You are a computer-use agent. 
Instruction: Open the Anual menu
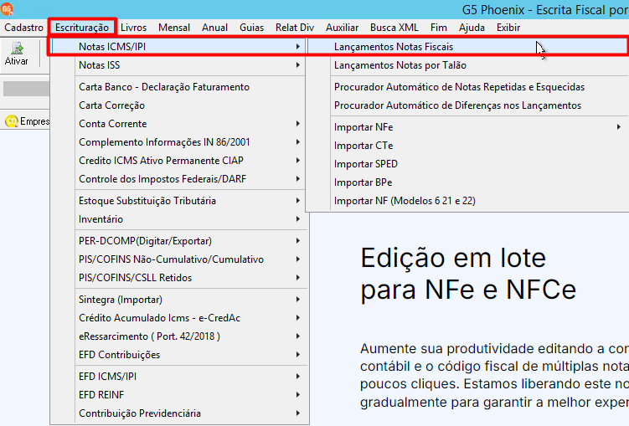[214, 28]
